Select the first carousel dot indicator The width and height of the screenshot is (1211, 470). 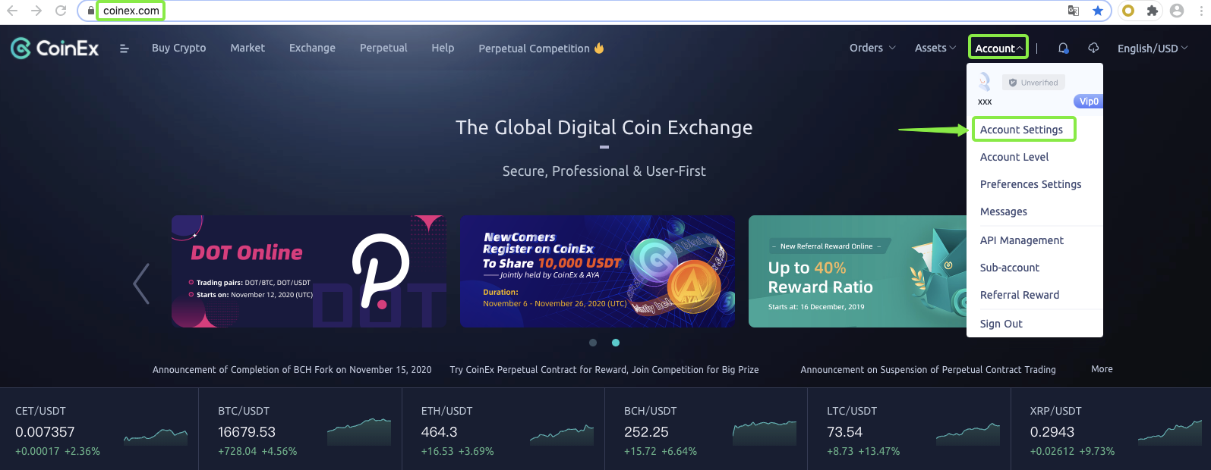click(x=593, y=343)
